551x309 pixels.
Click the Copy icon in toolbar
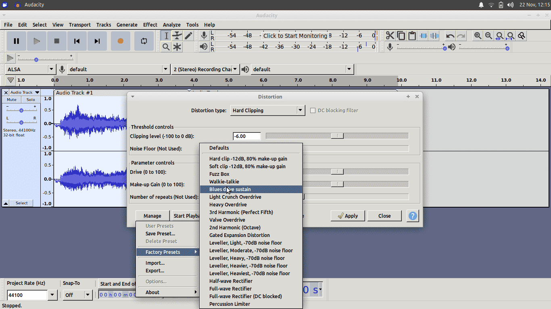pos(401,36)
